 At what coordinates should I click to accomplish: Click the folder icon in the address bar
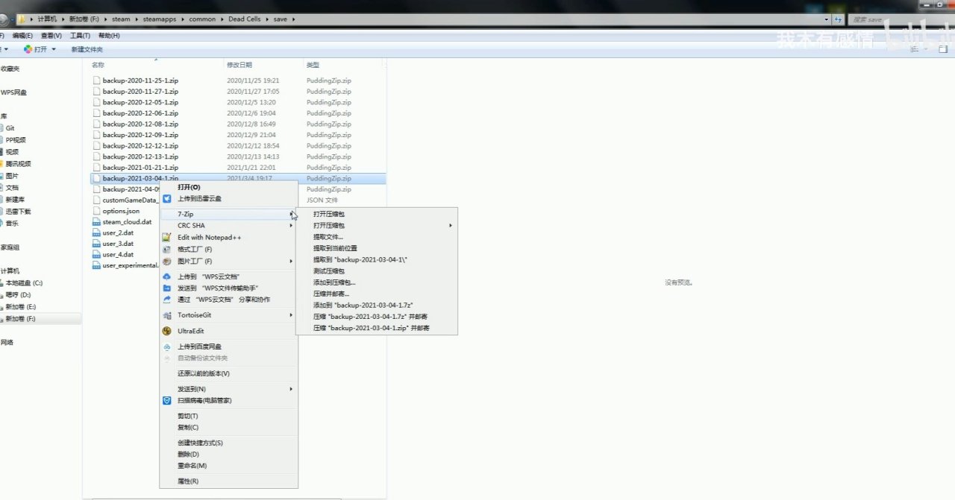[22, 19]
